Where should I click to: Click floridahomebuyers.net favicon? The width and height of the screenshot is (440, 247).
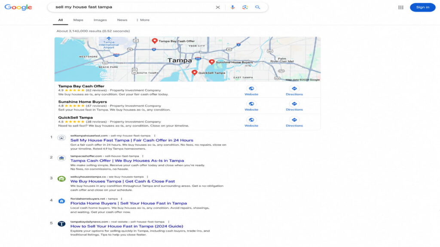(x=61, y=201)
